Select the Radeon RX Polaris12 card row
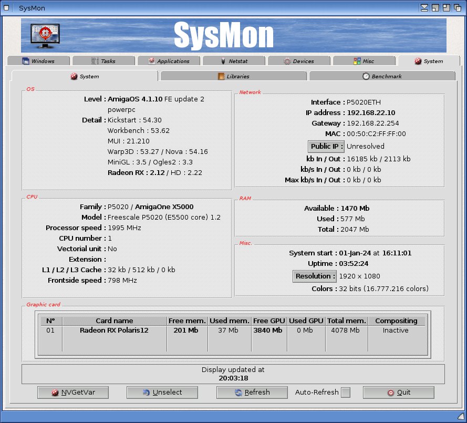This screenshot has width=467, height=423. (233, 330)
